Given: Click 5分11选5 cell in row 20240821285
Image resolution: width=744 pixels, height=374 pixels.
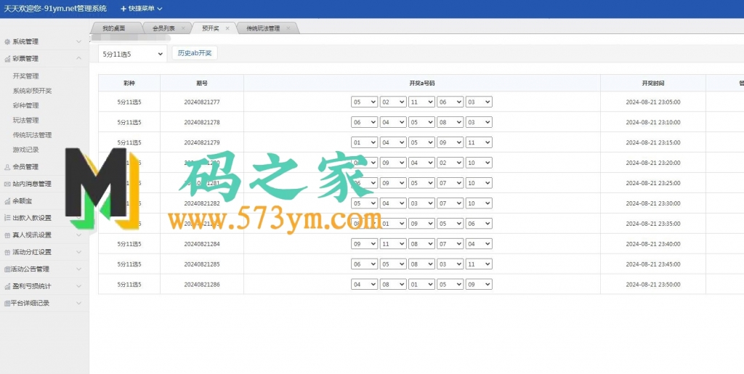Looking at the screenshot, I should [x=129, y=264].
